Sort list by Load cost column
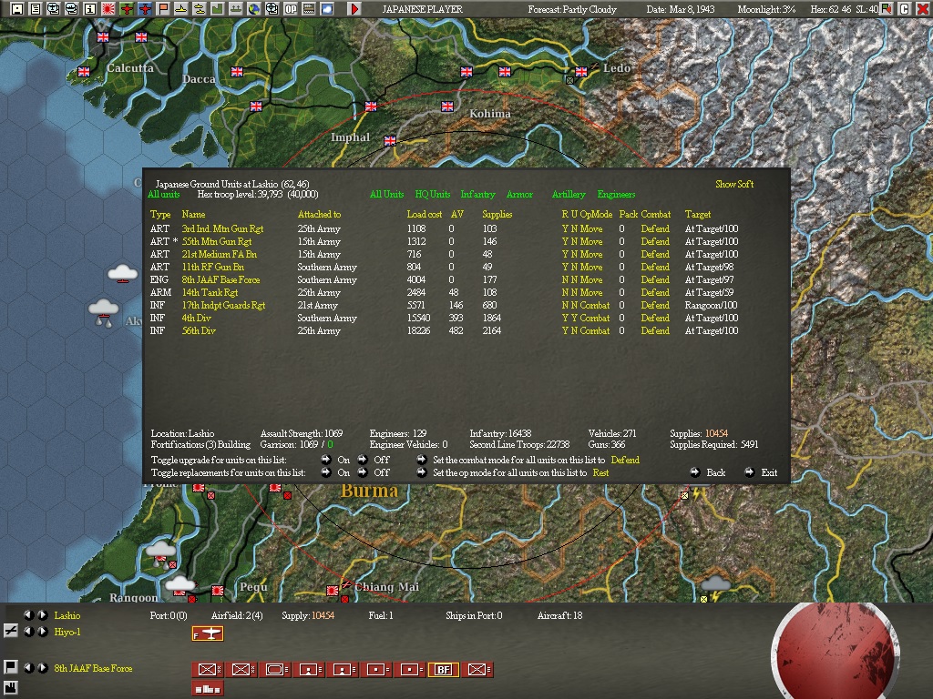933x699 pixels. (425, 214)
